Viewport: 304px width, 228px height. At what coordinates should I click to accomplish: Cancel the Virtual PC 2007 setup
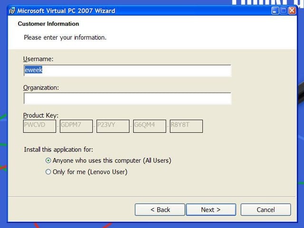(x=266, y=209)
